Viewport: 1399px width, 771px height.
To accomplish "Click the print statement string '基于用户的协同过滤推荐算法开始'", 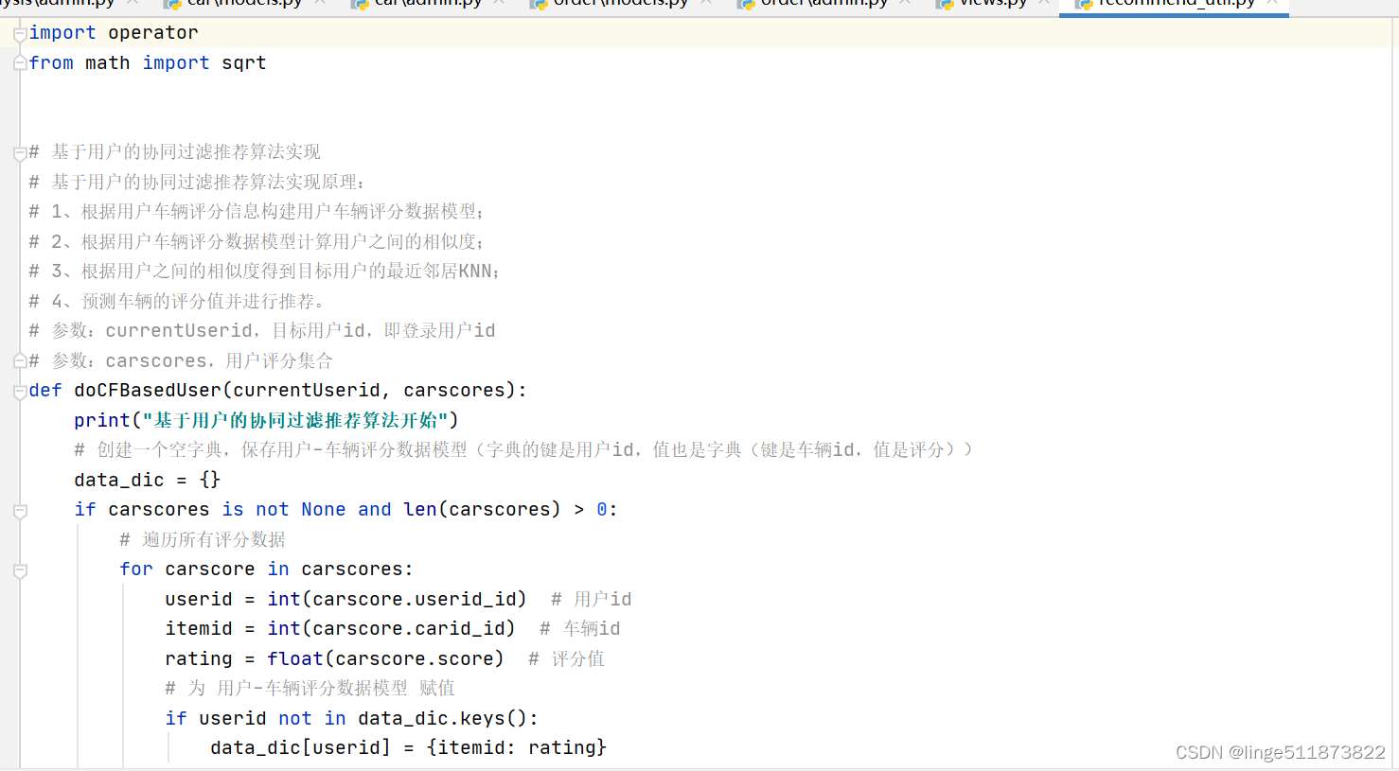I will click(295, 420).
